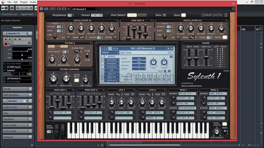The height and width of the screenshot is (148, 264).
Task: Uncheck the DISTORT effect checkbox
Action: tap(103, 60)
